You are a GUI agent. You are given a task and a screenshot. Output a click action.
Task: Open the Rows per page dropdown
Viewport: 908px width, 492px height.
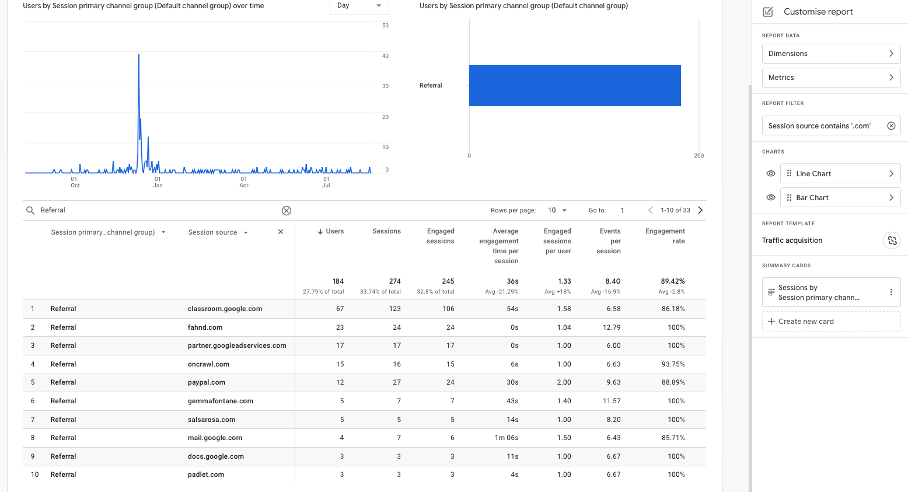coord(557,210)
